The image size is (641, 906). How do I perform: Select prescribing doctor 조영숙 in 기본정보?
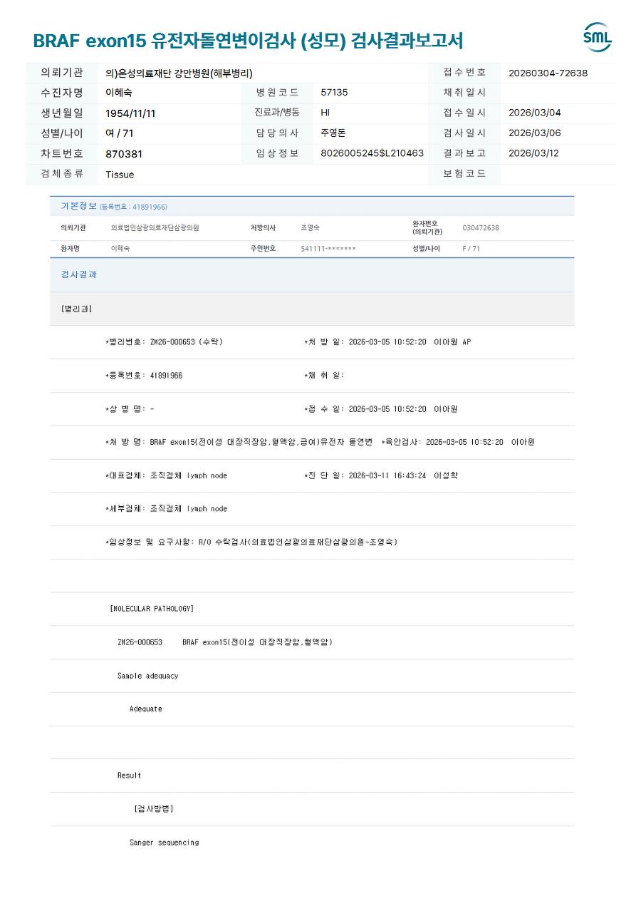pos(310,228)
